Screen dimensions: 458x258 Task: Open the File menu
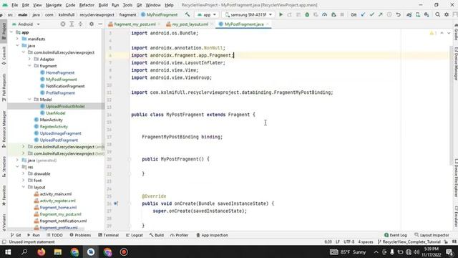tap(14, 5)
